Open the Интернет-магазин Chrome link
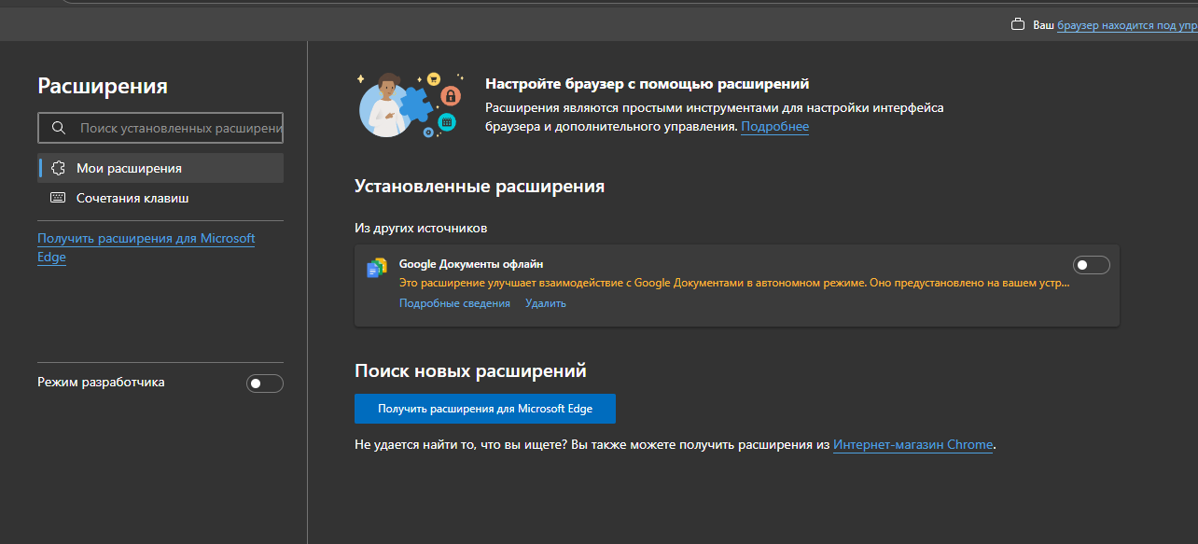Viewport: 1198px width, 544px height. coord(913,445)
